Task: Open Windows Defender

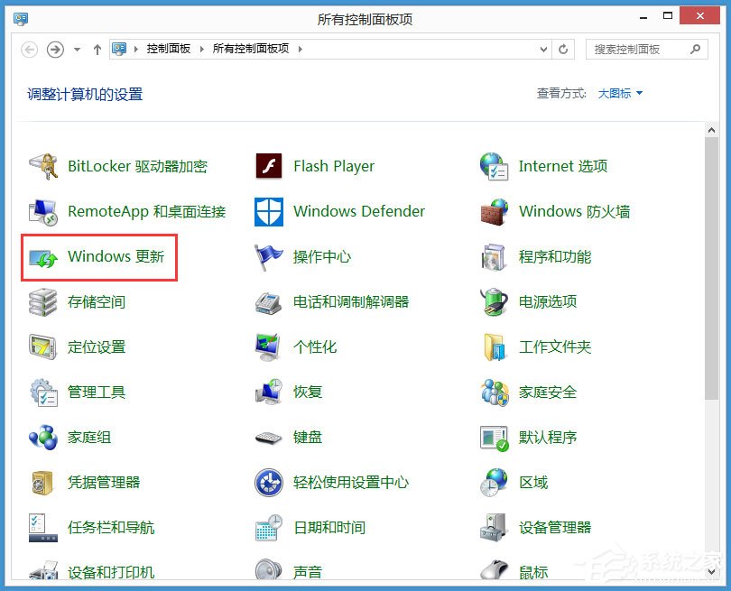Action: 358,212
